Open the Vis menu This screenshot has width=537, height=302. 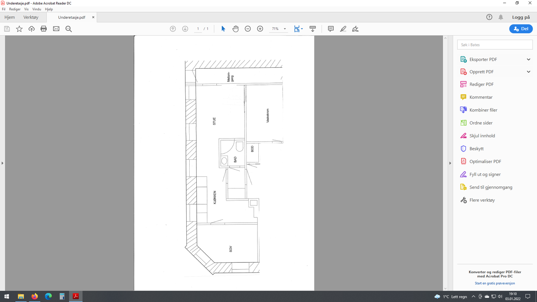(x=26, y=9)
